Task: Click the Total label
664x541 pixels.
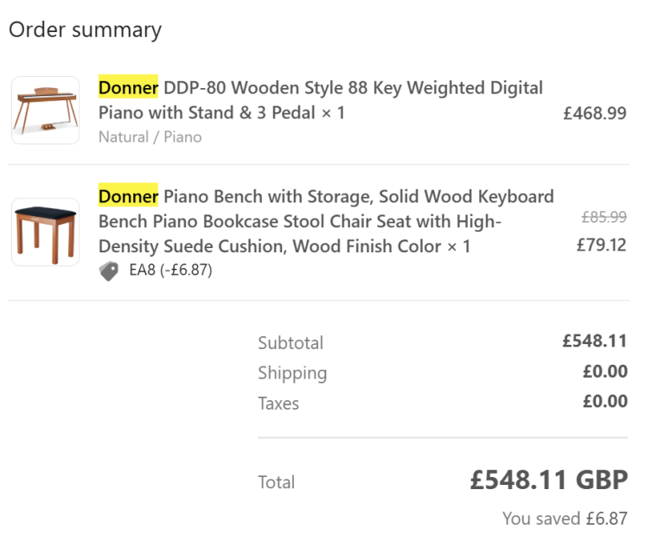Action: pos(277,482)
